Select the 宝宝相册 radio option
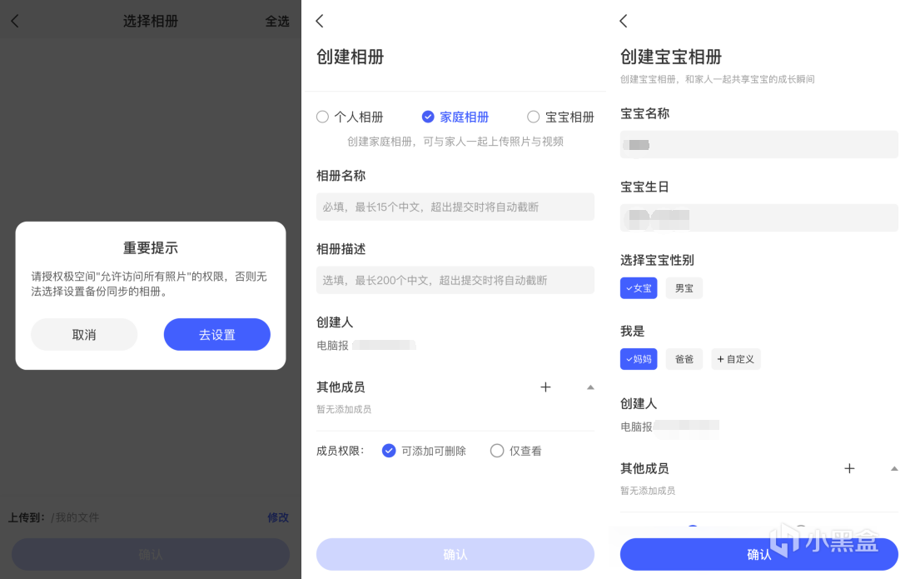The height and width of the screenshot is (579, 905). click(x=561, y=117)
